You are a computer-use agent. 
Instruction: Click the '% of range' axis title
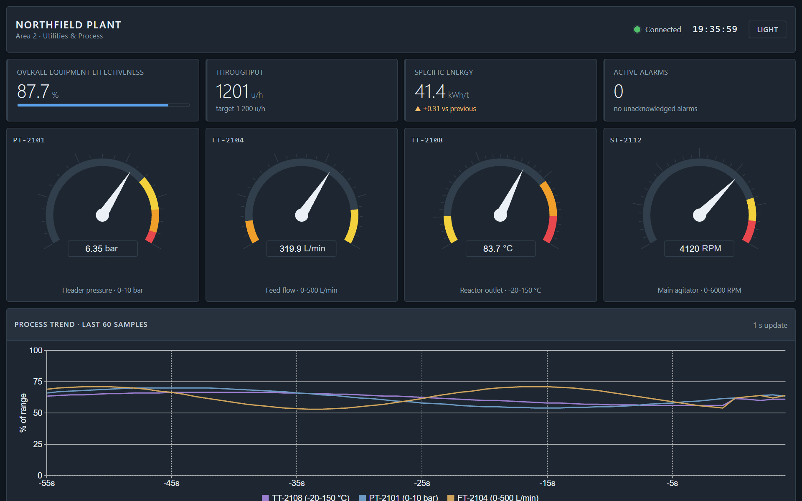tap(23, 413)
